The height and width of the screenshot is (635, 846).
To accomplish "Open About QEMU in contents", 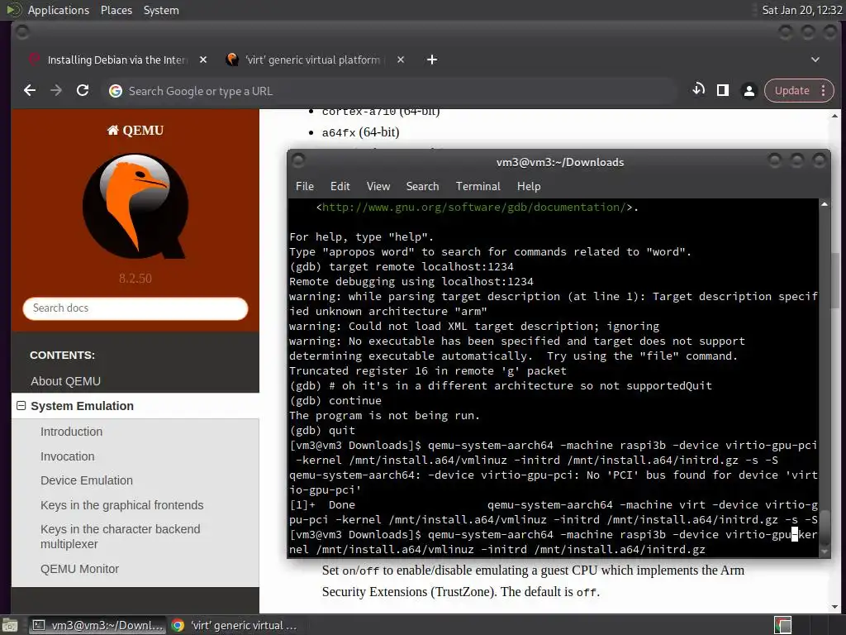I will coord(65,381).
